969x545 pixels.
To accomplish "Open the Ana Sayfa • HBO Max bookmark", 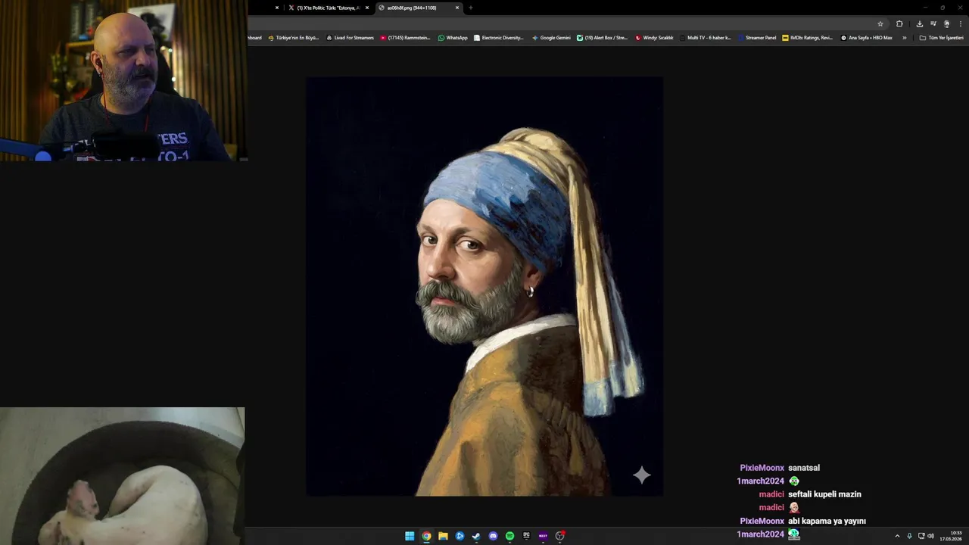I will coord(867,38).
